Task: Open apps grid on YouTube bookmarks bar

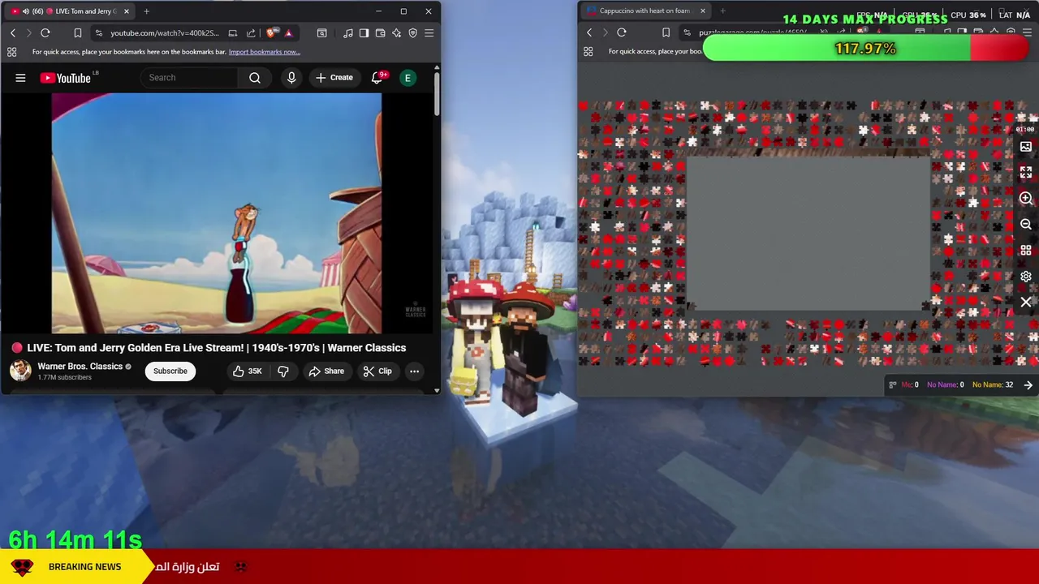Action: [x=11, y=52]
